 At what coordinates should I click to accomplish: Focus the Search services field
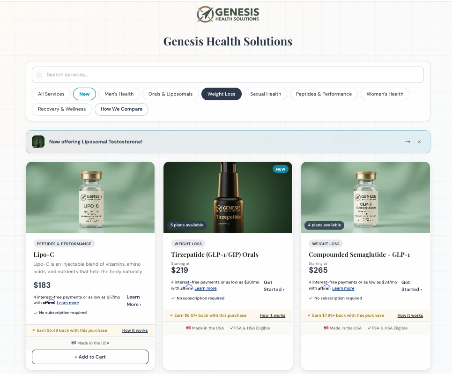click(x=228, y=75)
